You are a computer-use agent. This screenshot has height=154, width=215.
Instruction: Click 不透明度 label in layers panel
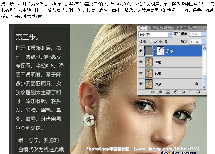(x=181, y=34)
